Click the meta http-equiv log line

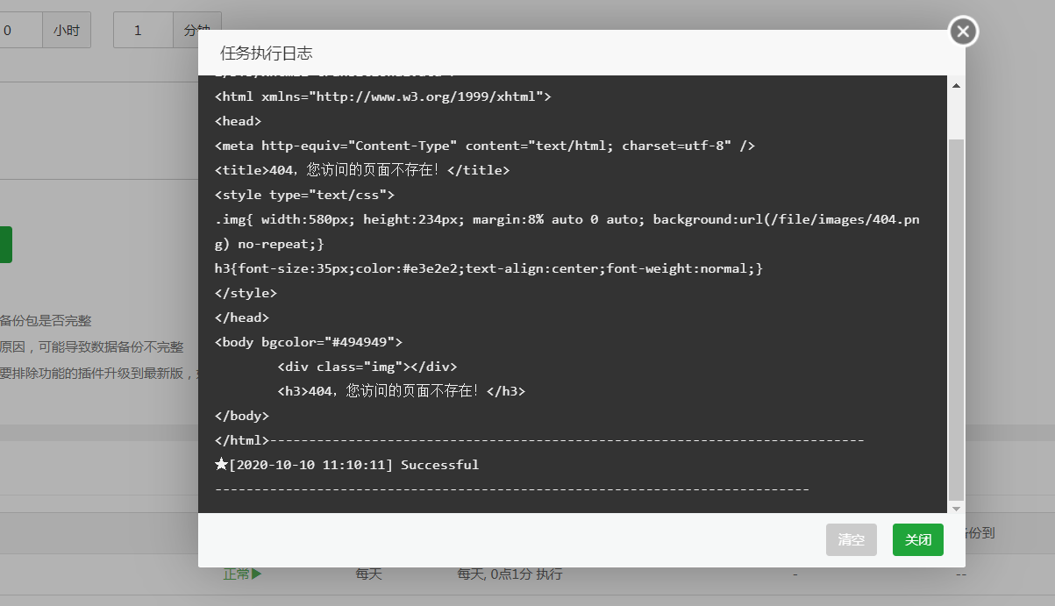pyautogui.click(x=485, y=146)
